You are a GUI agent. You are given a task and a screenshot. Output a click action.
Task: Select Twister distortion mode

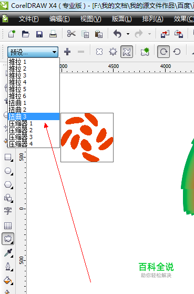point(127,52)
